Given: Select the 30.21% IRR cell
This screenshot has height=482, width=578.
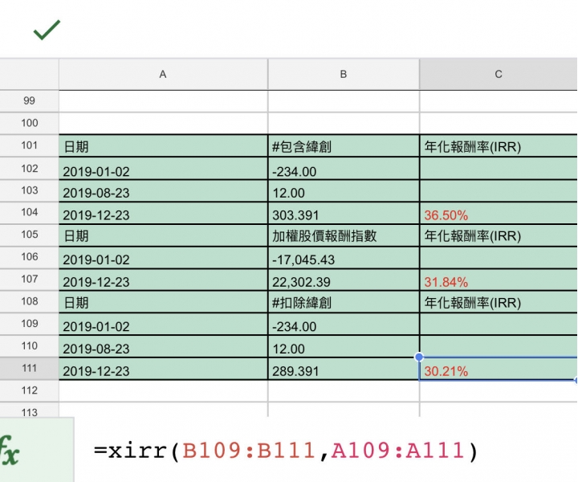Looking at the screenshot, I should (499, 369).
